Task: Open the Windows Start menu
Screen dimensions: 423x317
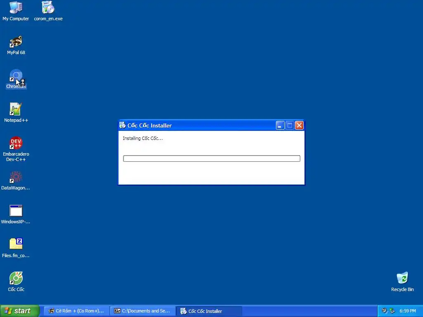Action: [19, 311]
